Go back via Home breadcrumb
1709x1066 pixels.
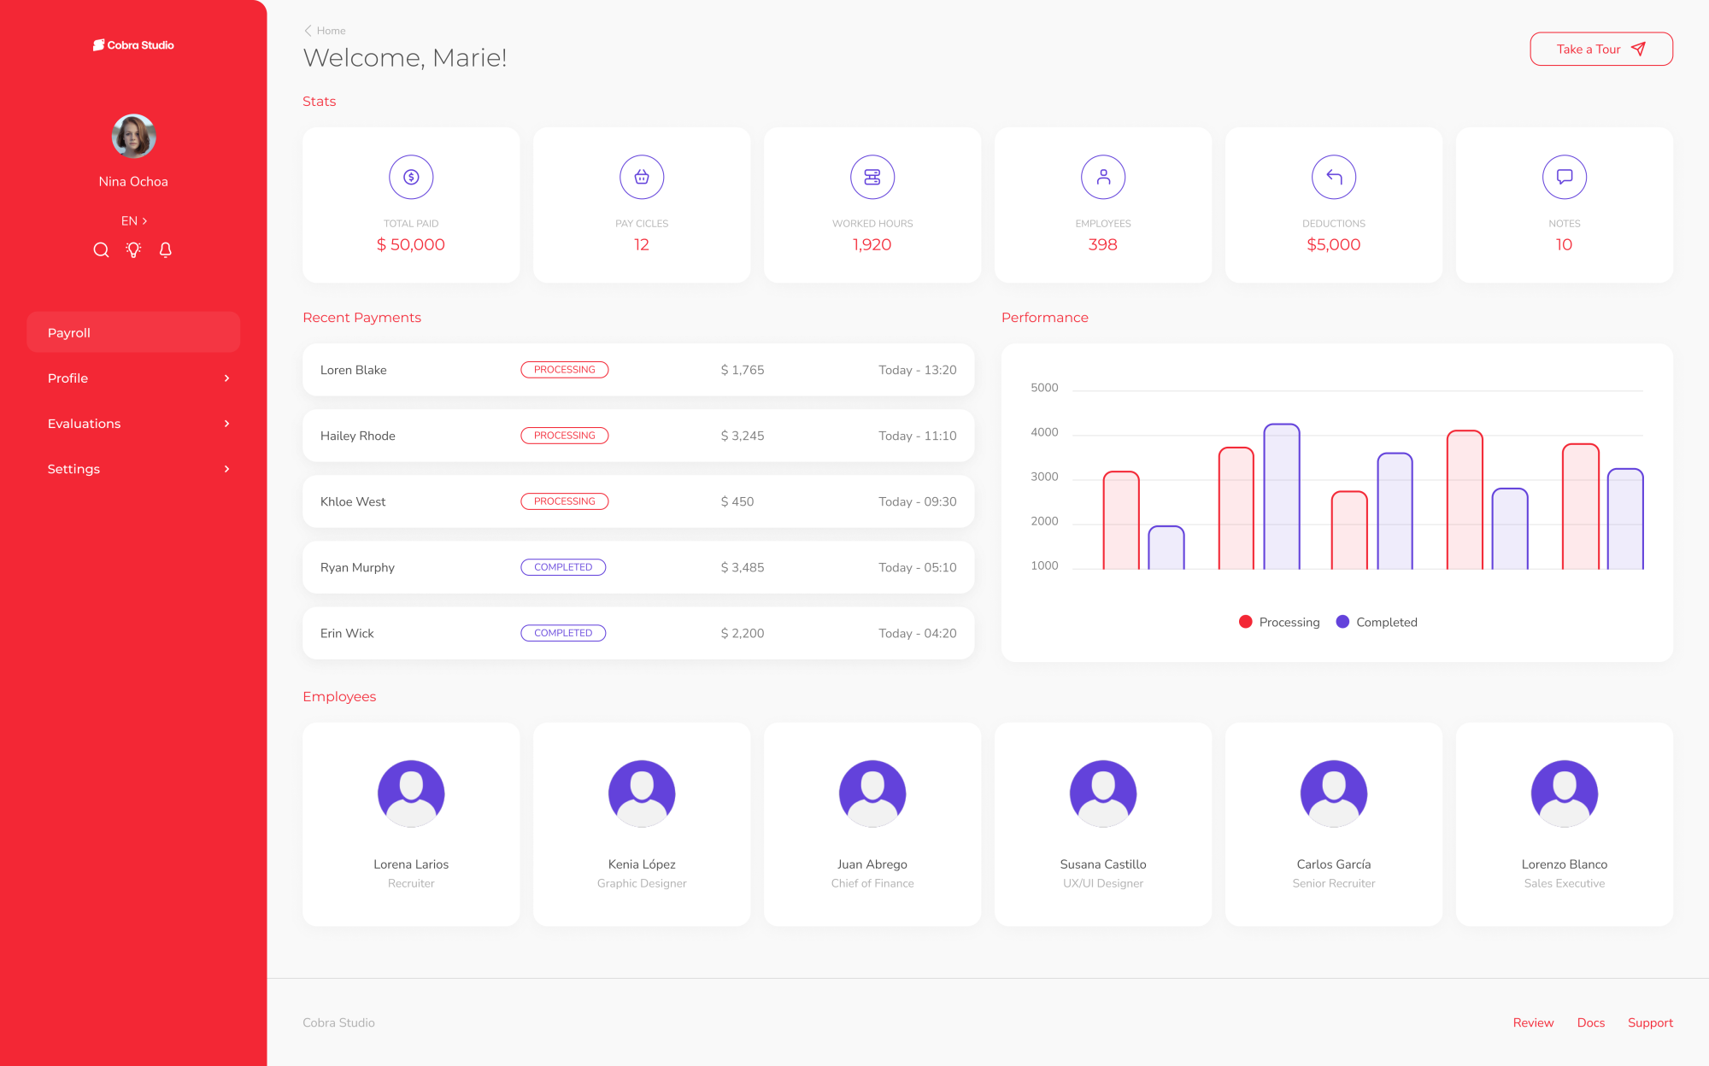pyautogui.click(x=325, y=31)
